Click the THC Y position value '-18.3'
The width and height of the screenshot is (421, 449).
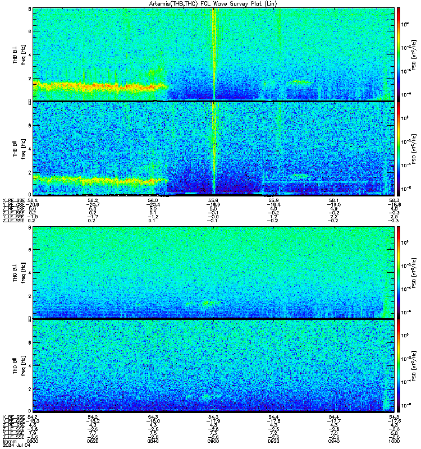[33, 421]
